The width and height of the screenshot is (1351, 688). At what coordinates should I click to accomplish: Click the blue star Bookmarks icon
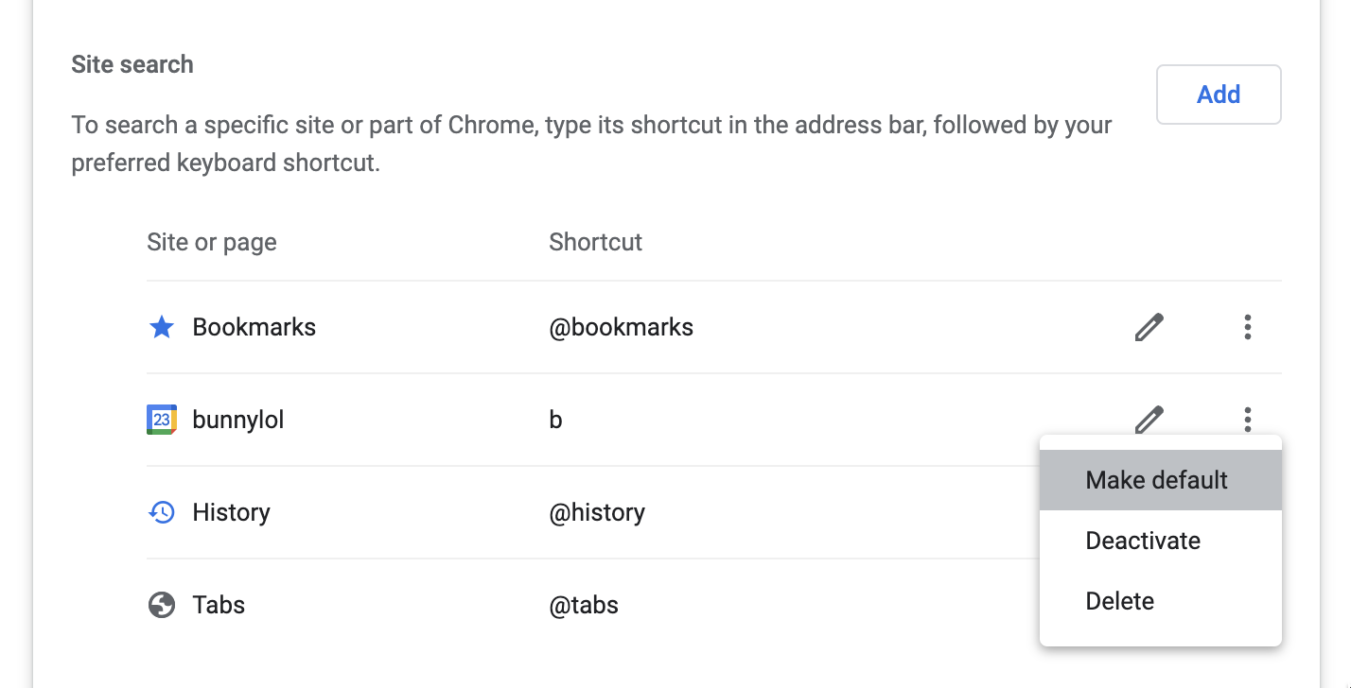point(162,328)
